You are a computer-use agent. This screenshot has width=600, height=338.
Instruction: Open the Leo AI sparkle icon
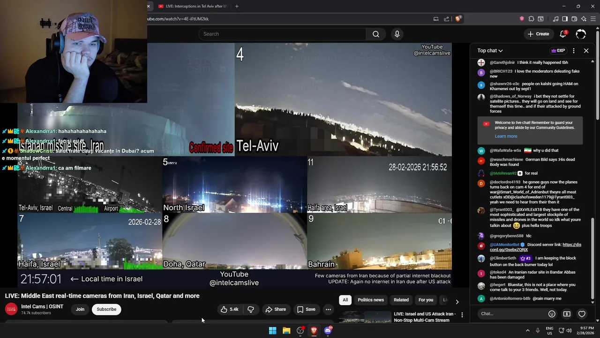click(584, 19)
